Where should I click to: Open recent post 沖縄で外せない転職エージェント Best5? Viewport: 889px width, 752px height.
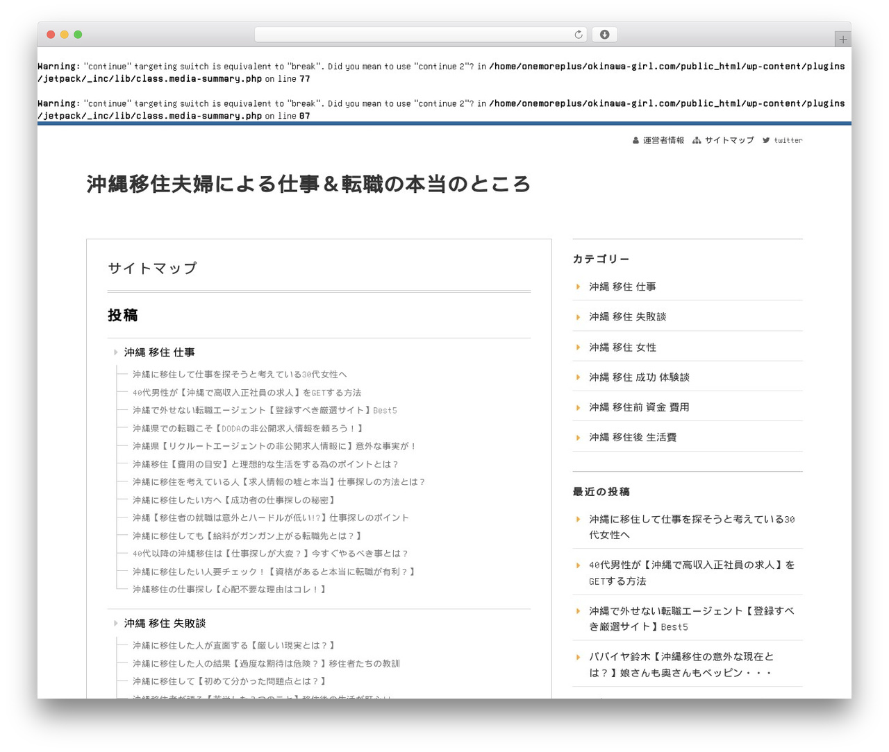692,619
